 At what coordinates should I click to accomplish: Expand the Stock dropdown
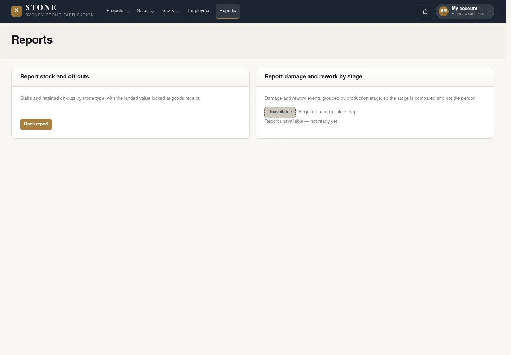point(171,11)
